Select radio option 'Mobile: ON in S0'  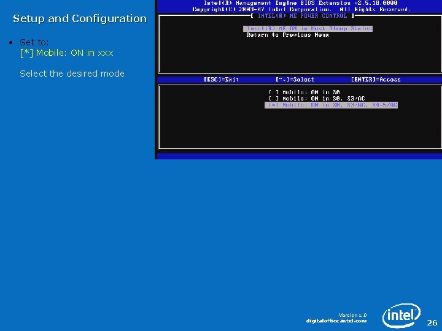tap(304, 93)
